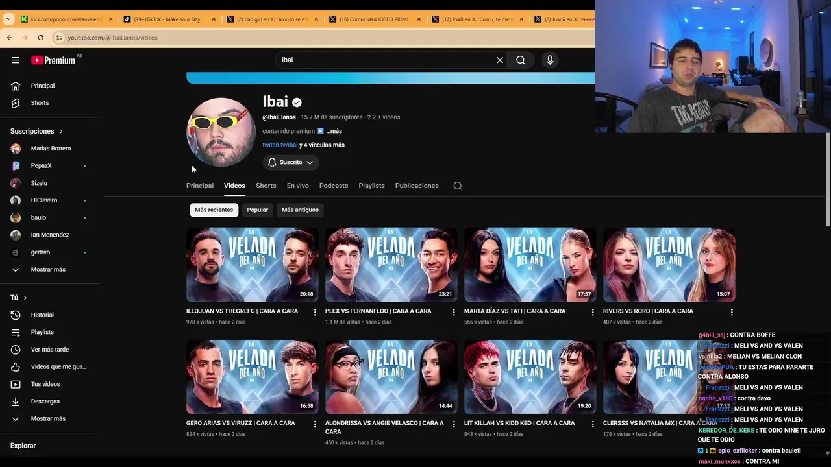This screenshot has height=467, width=831.
Task: Open the hamburger guide menu
Action: pyautogui.click(x=16, y=60)
